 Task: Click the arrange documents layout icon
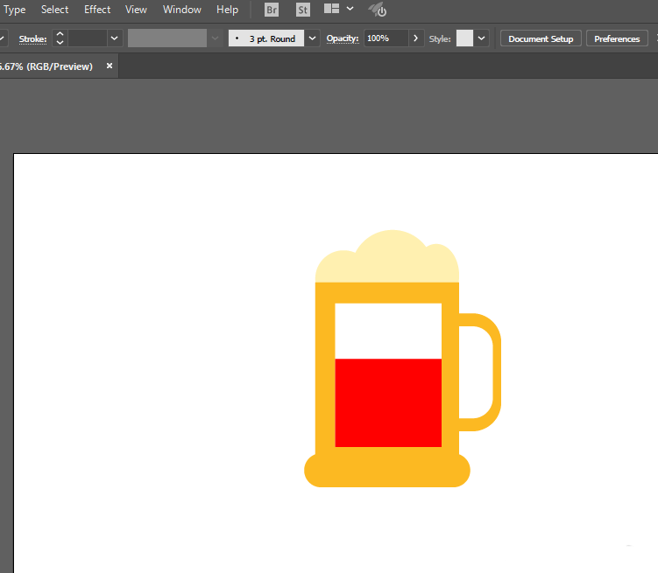point(332,10)
